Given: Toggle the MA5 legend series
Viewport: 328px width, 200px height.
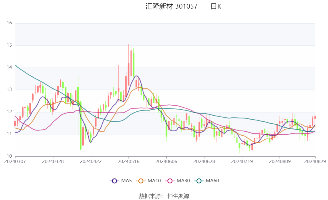Looking at the screenshot, I should coord(121,181).
